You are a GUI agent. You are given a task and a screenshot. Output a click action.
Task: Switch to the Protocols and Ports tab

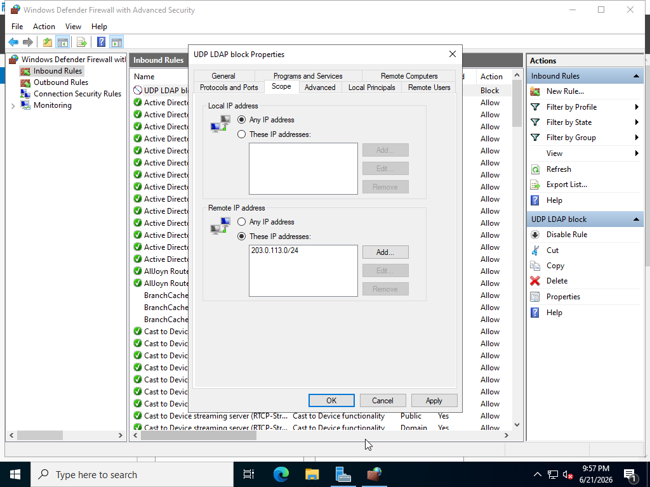(x=229, y=88)
